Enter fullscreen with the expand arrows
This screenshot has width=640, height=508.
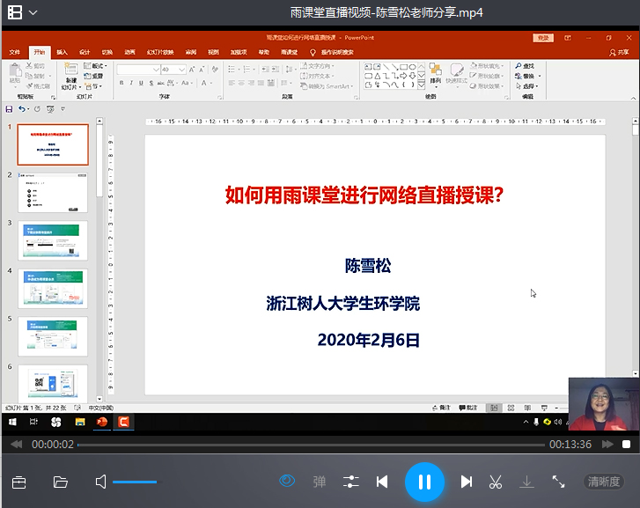click(558, 482)
